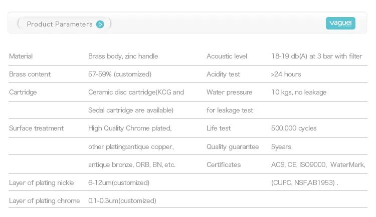376x217 pixels.
Task: Select Ceramic disc cartridge text
Action: tap(122, 92)
